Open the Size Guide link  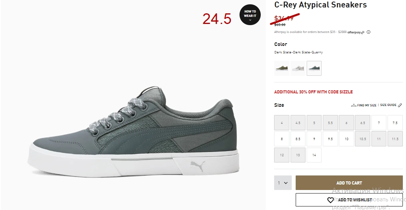click(x=388, y=105)
